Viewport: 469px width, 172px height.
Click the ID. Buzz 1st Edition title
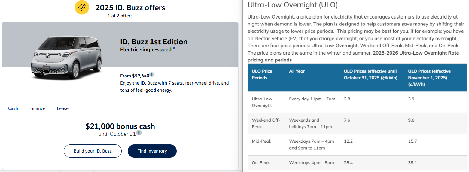(x=154, y=42)
